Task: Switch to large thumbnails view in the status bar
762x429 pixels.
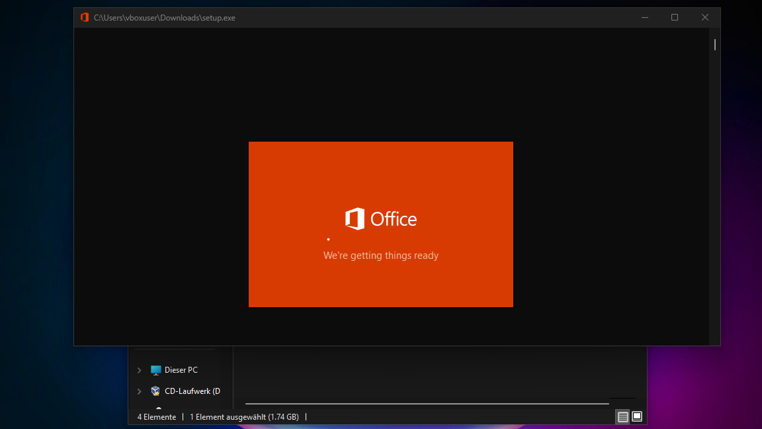Action: click(637, 417)
